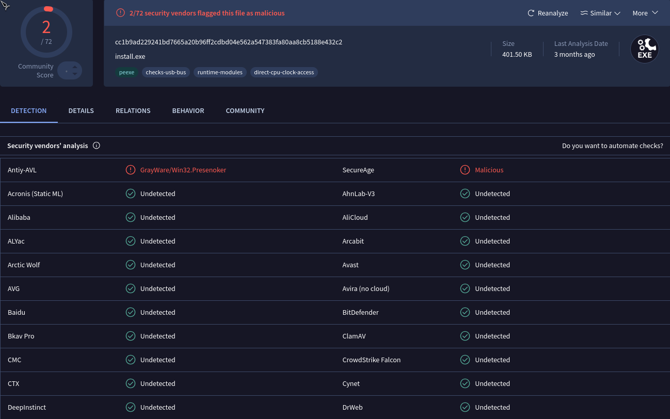670x419 pixels.
Task: Click the green check icon for Alibaba
Action: (x=131, y=217)
